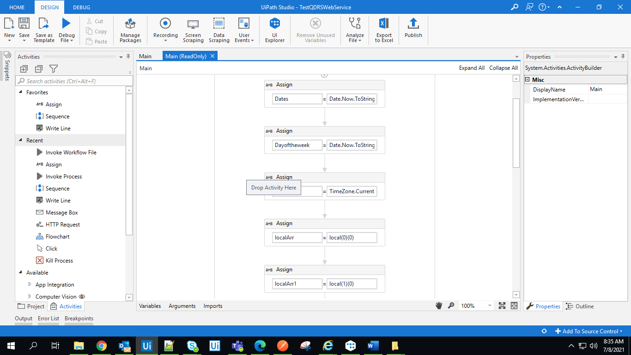Open the Variables panel
Viewport: 631px width, 355px height.
point(150,306)
